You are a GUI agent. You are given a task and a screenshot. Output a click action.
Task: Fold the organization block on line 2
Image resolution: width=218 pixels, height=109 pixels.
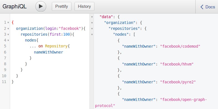pyautogui.click(x=8, y=29)
